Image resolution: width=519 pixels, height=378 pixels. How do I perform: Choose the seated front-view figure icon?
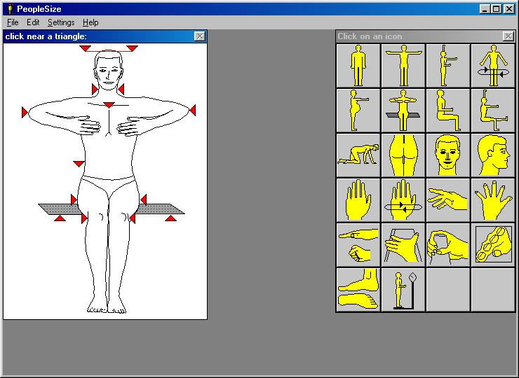click(x=403, y=111)
